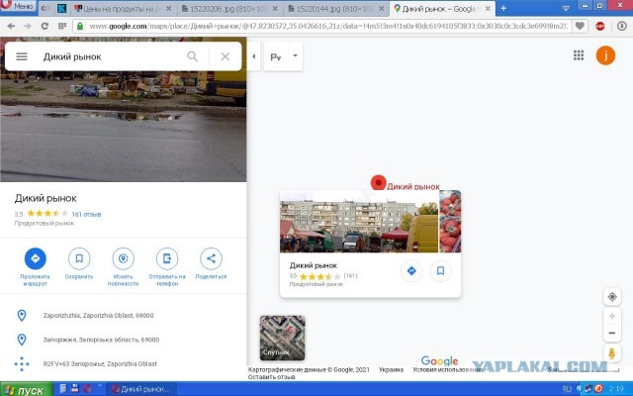
Task: Close the Дикий рынок Google Maps tab
Action: [488, 9]
